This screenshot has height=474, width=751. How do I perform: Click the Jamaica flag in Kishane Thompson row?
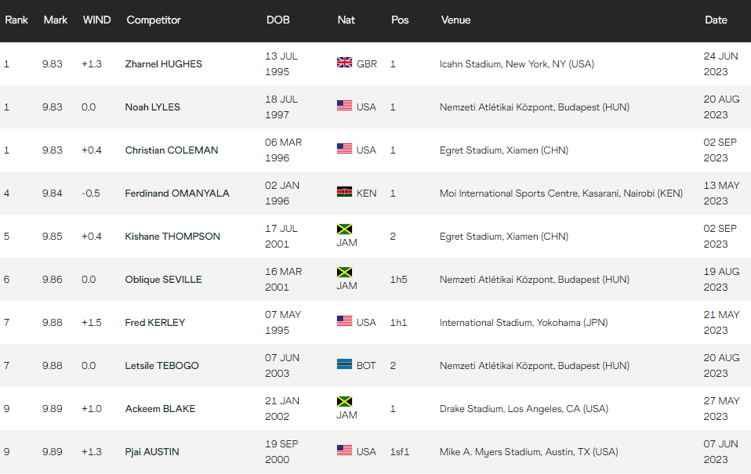pyautogui.click(x=344, y=230)
